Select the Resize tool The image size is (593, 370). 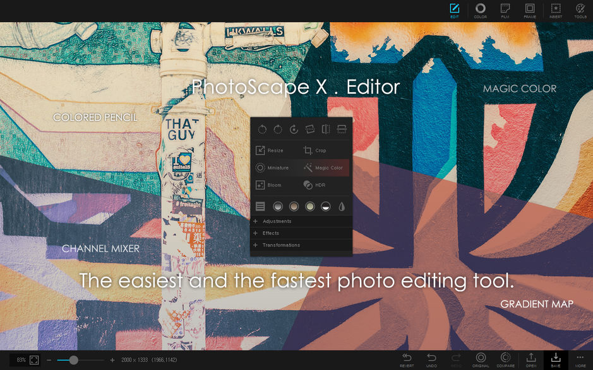273,150
